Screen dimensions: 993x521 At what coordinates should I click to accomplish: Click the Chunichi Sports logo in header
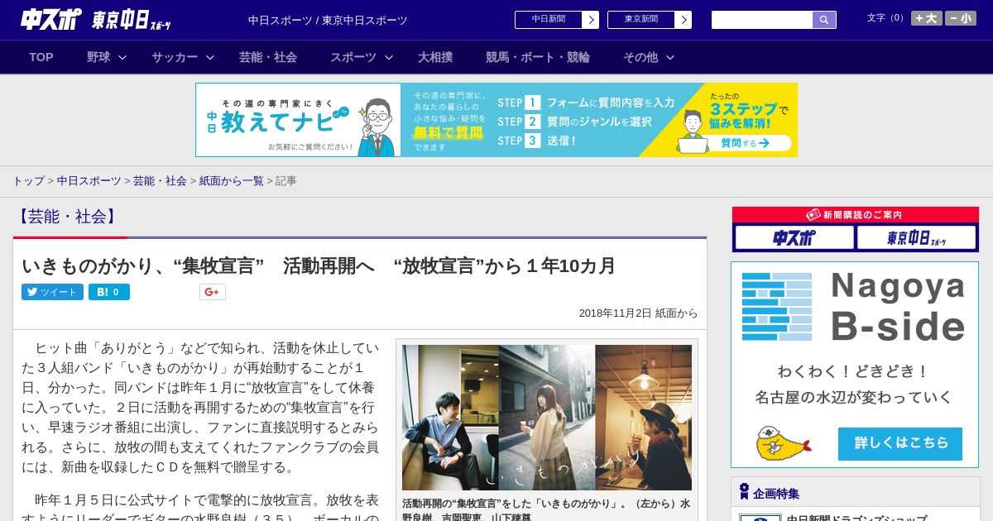pos(51,19)
